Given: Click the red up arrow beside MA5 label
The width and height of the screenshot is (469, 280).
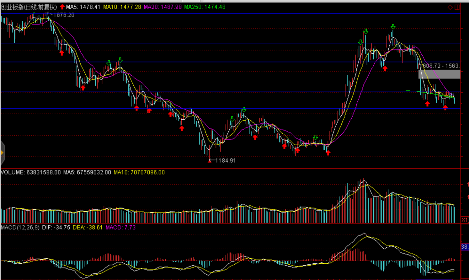Looking at the screenshot, I should 62,7.
